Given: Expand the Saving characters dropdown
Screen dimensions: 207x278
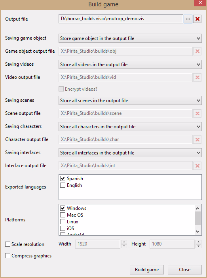Looking at the screenshot, I should pos(130,127).
